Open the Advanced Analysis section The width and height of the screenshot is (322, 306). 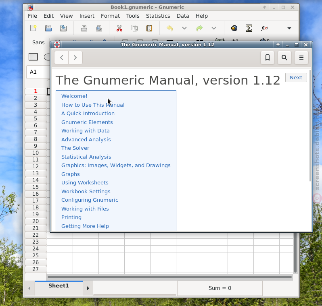86,140
